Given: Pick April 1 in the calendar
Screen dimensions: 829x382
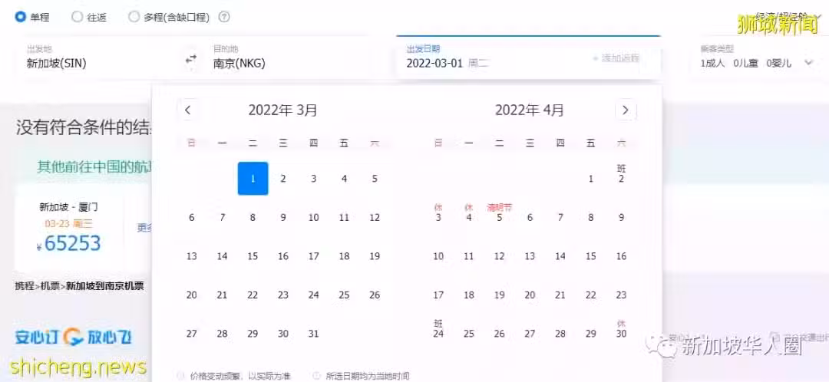Looking at the screenshot, I should pyautogui.click(x=591, y=179).
